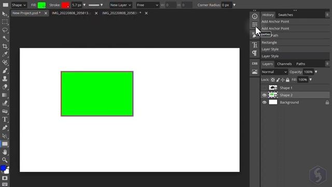Switch to the Paths tab
Image resolution: width=332 pixels, height=187 pixels.
(300, 64)
